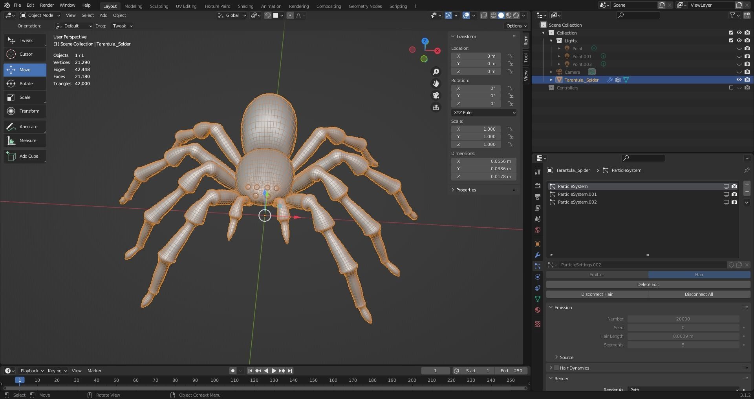Open the Orientation Default dropdown

pyautogui.click(x=74, y=26)
